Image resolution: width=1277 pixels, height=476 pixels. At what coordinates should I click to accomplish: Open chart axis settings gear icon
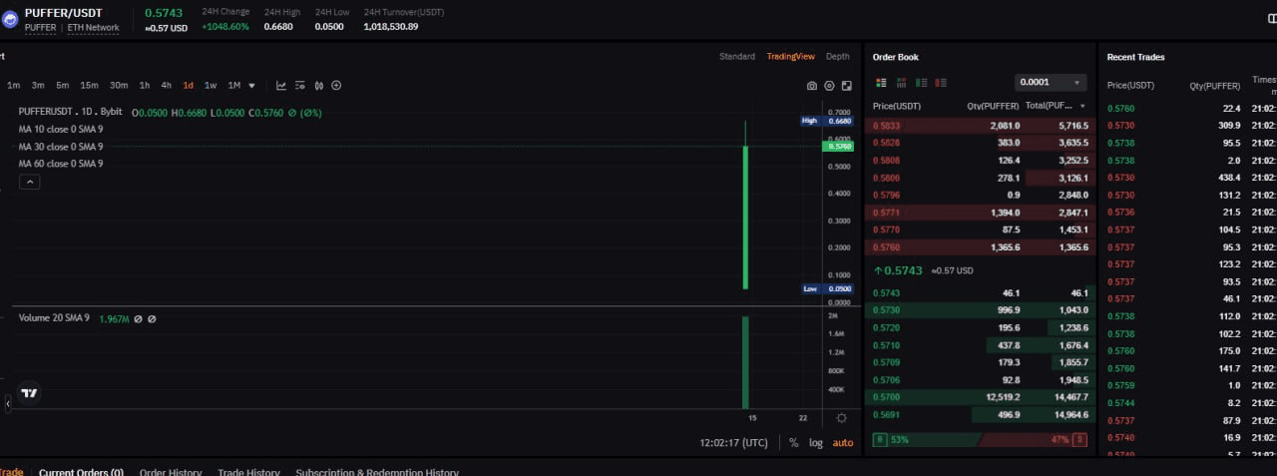point(841,418)
